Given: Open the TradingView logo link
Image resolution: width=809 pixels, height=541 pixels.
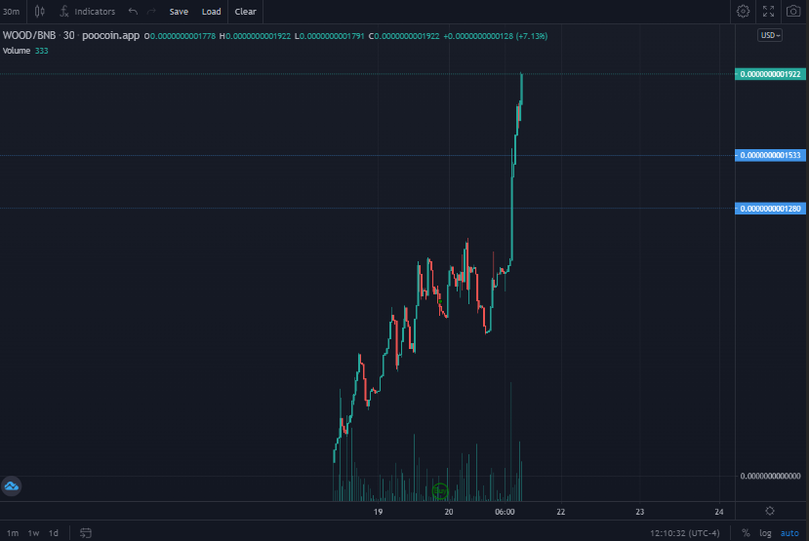Looking at the screenshot, I should pos(12,485).
